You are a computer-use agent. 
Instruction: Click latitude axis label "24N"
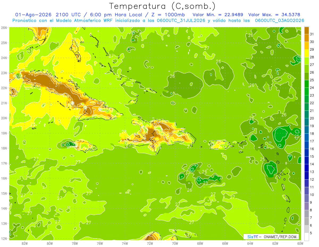[x=4, y=58]
